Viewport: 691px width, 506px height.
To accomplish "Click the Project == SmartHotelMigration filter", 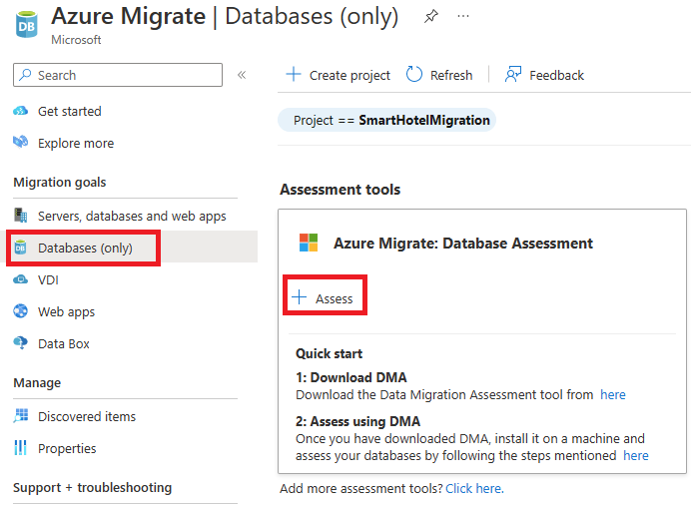I will click(386, 120).
